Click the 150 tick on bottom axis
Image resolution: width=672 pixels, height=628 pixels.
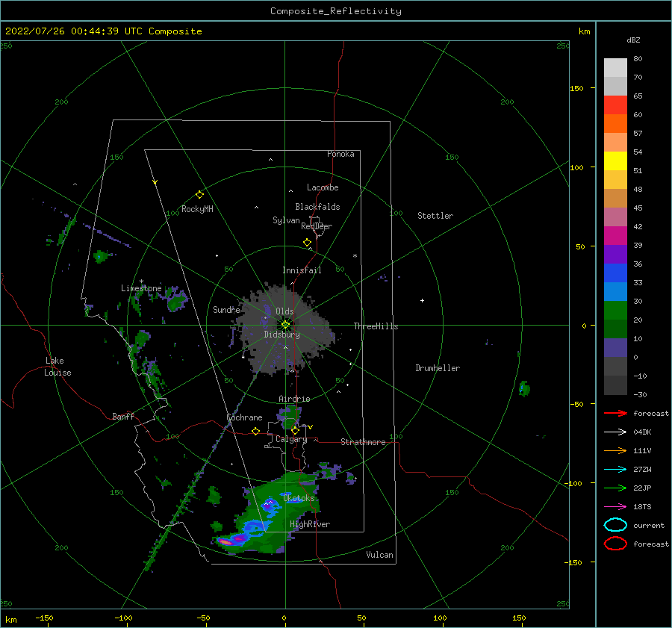pyautogui.click(x=519, y=618)
